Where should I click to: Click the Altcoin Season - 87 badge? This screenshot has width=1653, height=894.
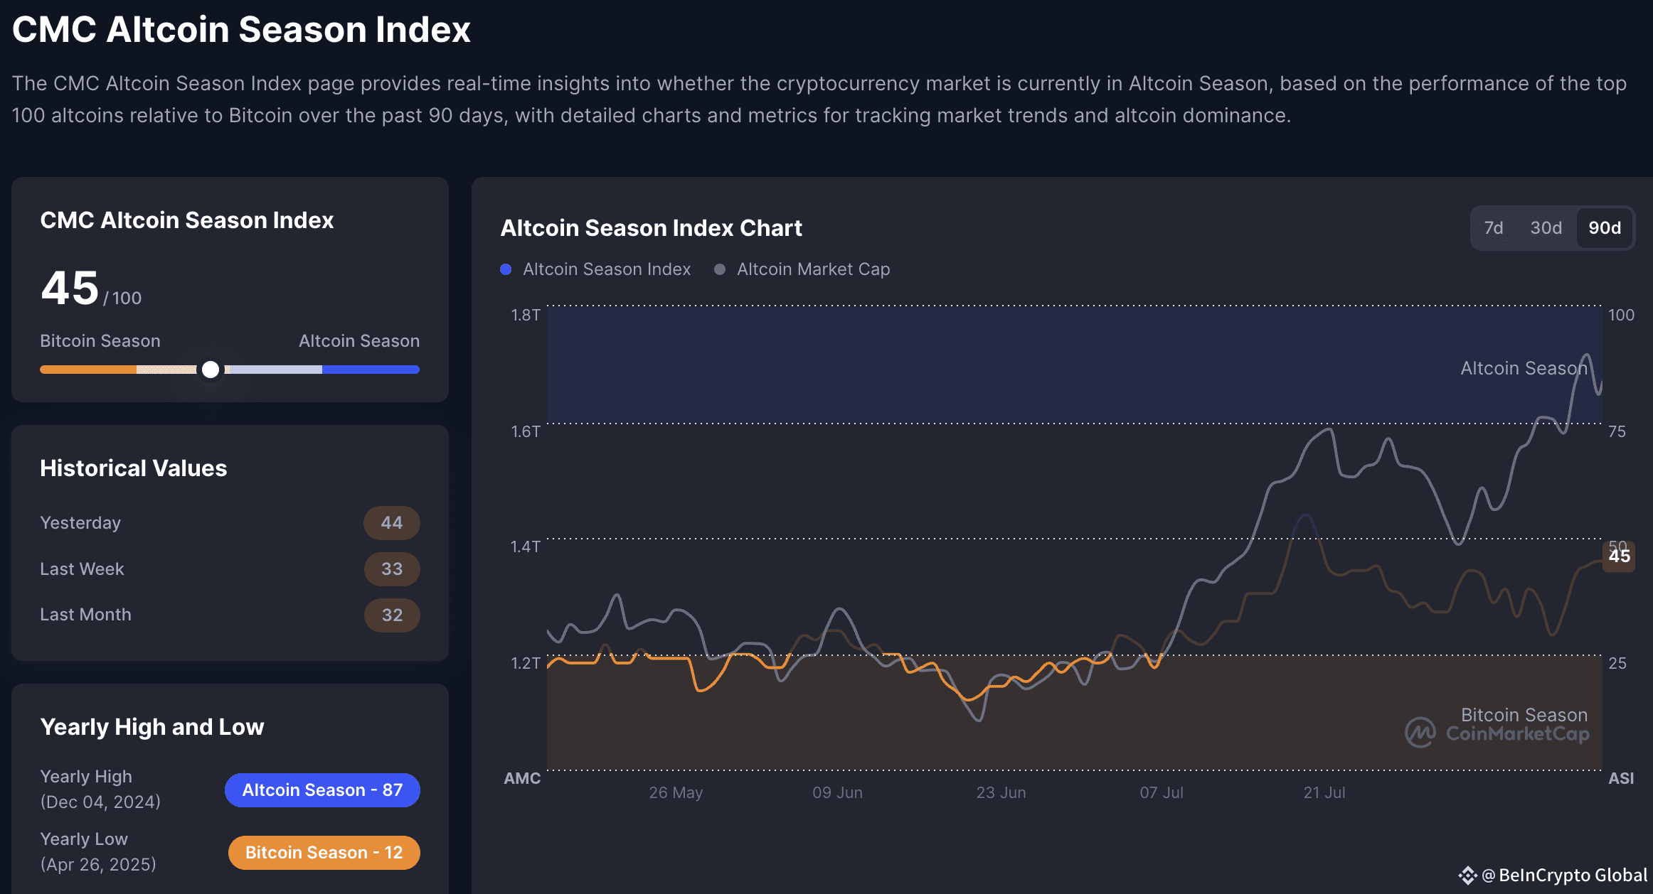click(x=322, y=790)
